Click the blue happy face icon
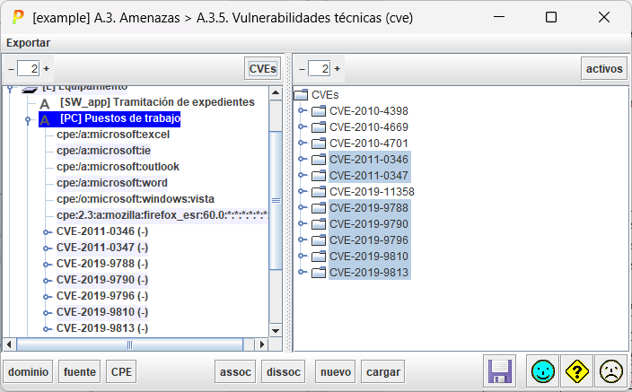 pos(542,371)
